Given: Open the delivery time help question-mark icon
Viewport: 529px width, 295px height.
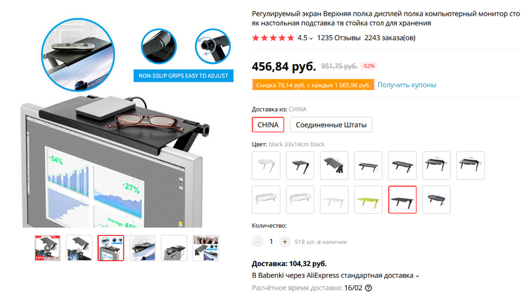Looking at the screenshot, I should (x=368, y=288).
